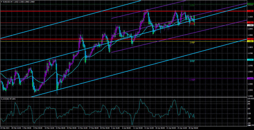Screen dimensions: 254x130
Task: Click the 1.0705 value on price axis
Action: pyautogui.click(x=250, y=66)
